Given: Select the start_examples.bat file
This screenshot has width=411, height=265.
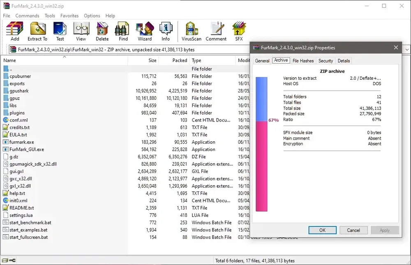Looking at the screenshot, I should point(125,230).
